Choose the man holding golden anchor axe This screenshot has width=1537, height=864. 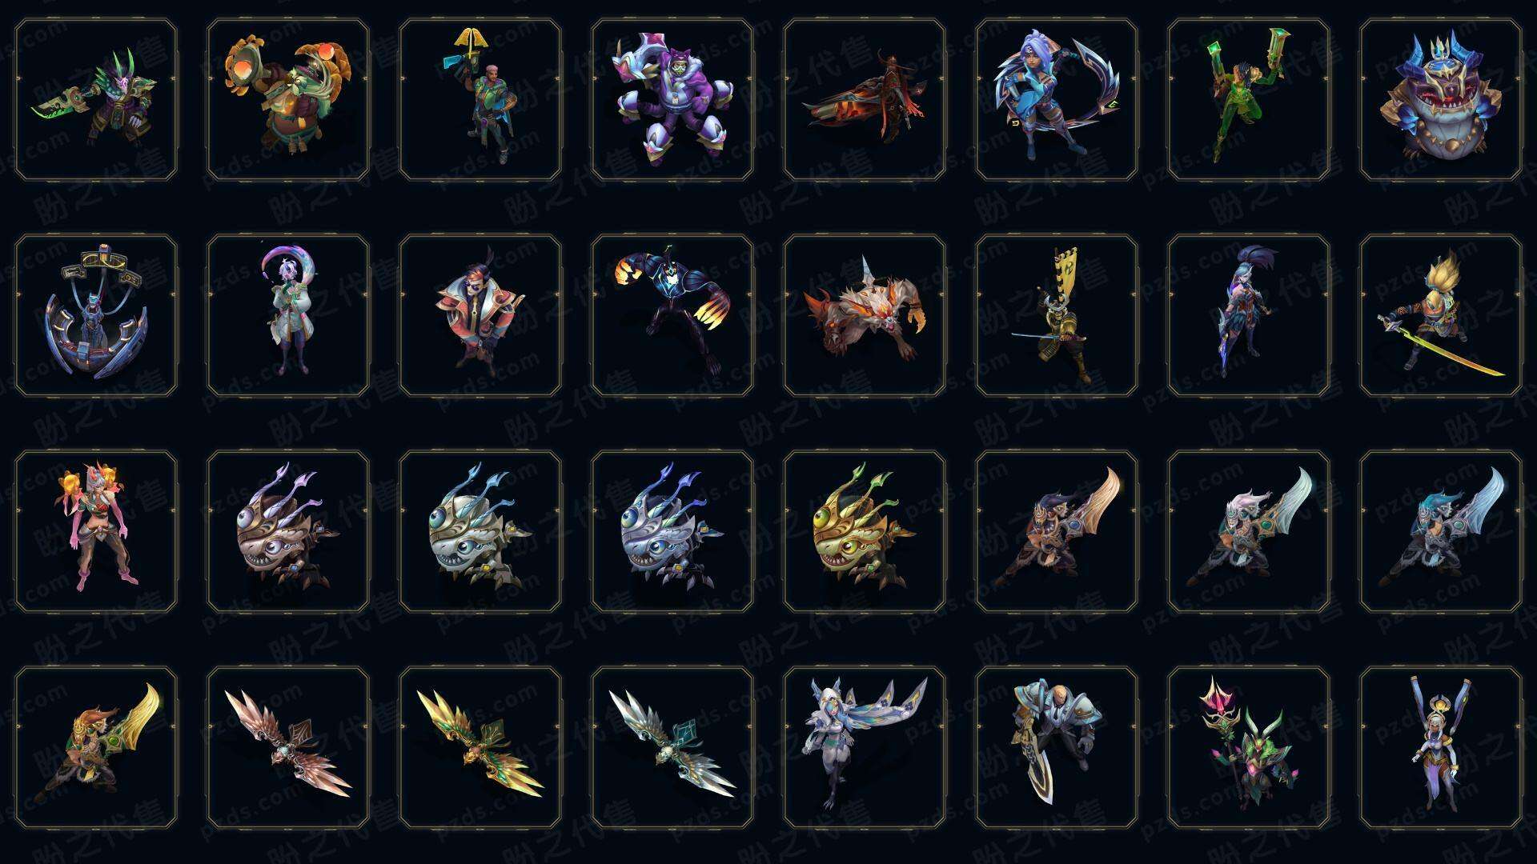coord(480,100)
